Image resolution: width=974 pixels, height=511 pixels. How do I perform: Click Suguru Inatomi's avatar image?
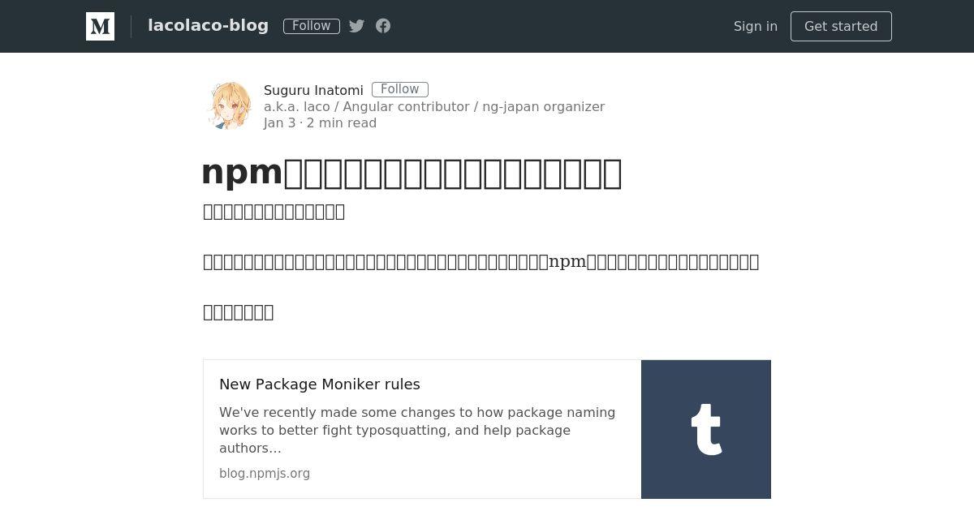(x=229, y=105)
